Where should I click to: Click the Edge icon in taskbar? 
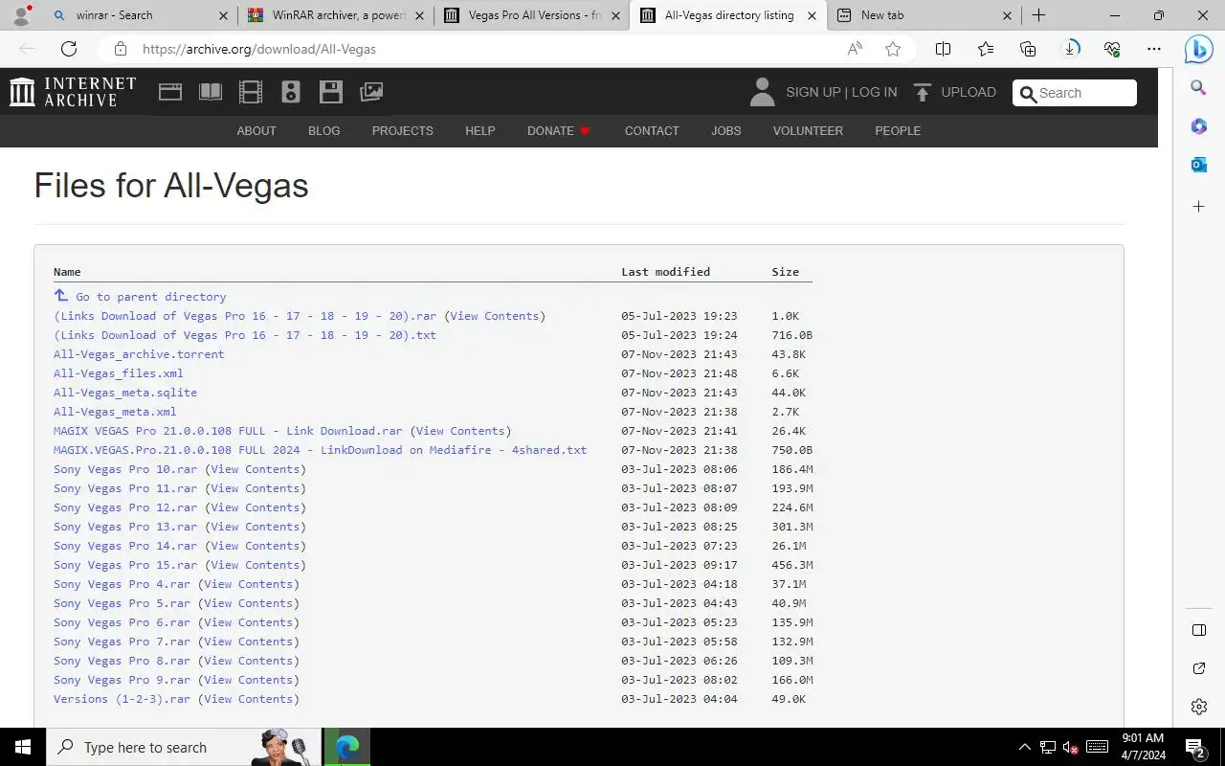(x=346, y=747)
